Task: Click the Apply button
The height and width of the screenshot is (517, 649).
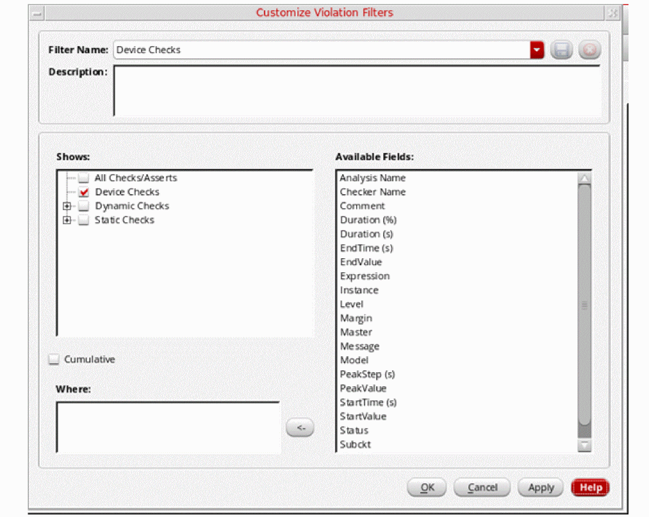Action: click(541, 488)
